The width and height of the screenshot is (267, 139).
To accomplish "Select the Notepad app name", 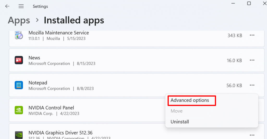I will tap(38, 83).
